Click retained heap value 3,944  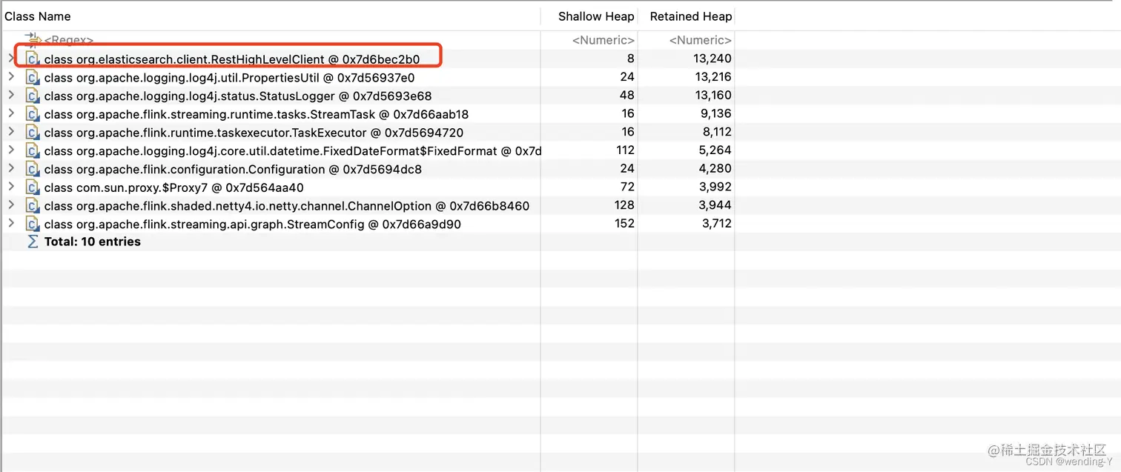[x=716, y=205]
